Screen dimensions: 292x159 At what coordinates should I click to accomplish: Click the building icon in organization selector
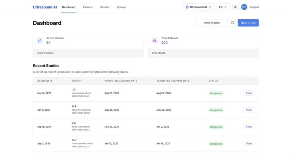click(187, 7)
